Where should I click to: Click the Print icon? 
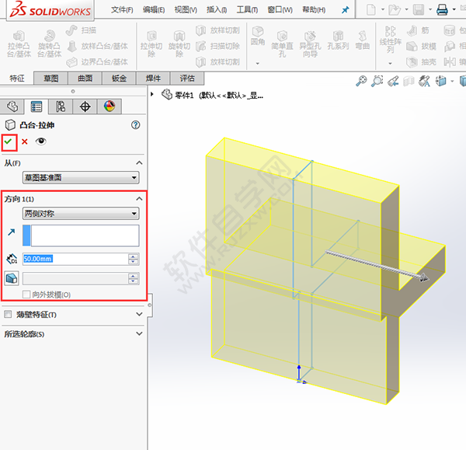(442, 9)
